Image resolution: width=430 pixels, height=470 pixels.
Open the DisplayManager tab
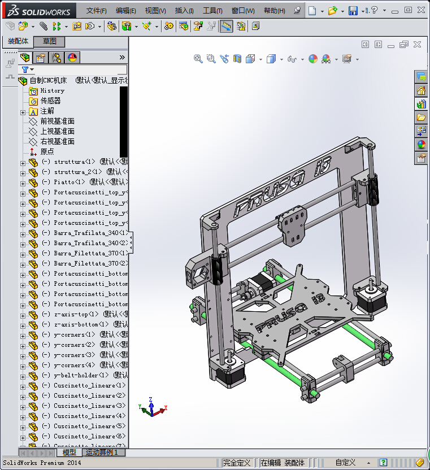tap(72, 57)
